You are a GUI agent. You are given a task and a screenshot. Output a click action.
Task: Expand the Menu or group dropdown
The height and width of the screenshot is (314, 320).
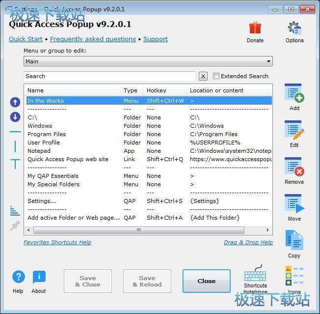click(268, 61)
